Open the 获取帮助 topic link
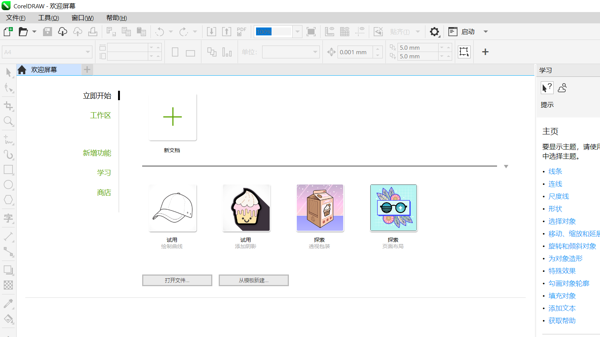 click(562, 320)
